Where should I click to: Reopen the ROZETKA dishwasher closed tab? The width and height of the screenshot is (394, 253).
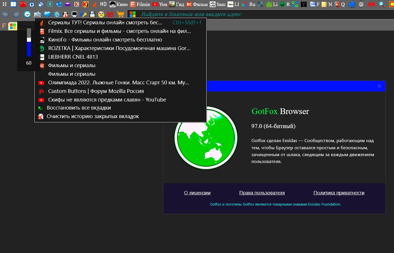(x=120, y=48)
